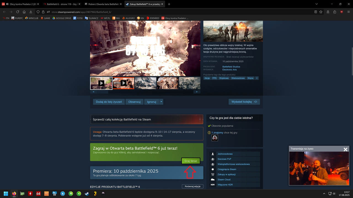
Task: Click the site security padlock icon
Action: coord(43,12)
